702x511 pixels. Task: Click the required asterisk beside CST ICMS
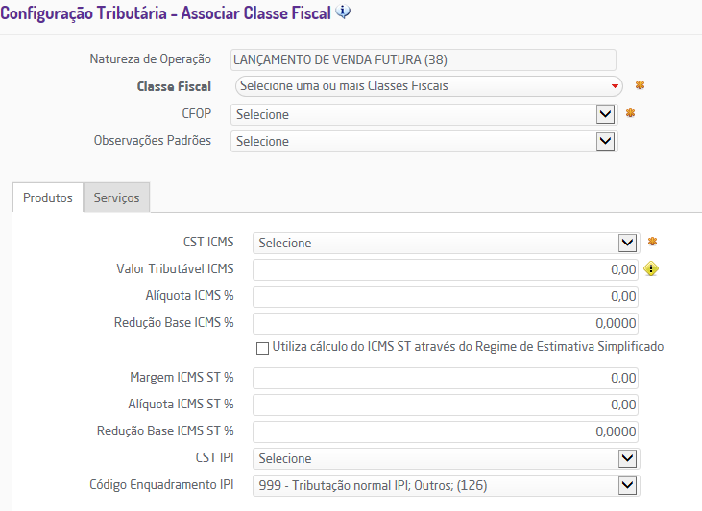pos(652,242)
